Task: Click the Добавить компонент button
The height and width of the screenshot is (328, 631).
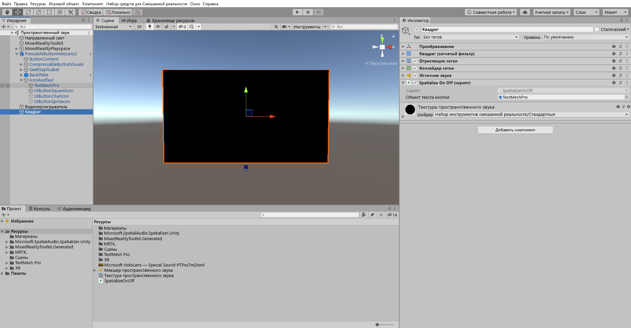Action: [x=515, y=130]
